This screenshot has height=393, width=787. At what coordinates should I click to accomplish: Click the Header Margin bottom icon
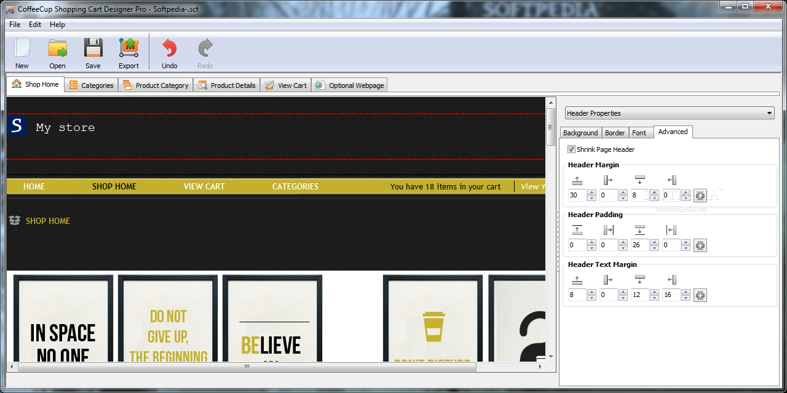639,180
